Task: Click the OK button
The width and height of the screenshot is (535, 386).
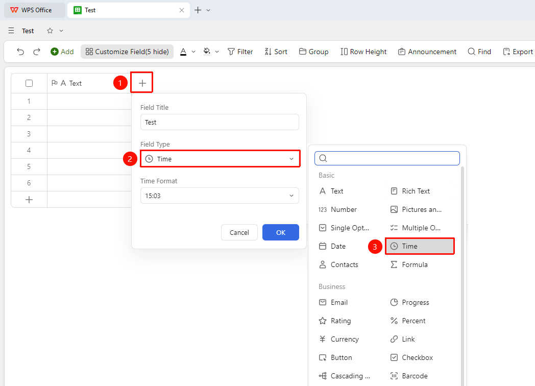Action: [x=281, y=232]
